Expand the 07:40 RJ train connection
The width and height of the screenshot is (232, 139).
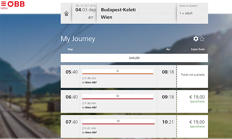(118, 126)
